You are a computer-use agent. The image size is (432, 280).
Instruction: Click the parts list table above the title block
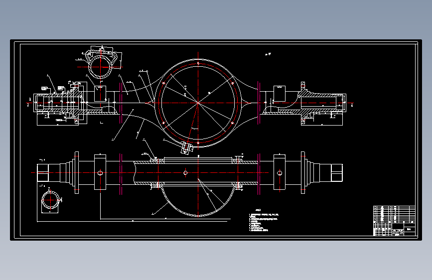tap(394, 213)
